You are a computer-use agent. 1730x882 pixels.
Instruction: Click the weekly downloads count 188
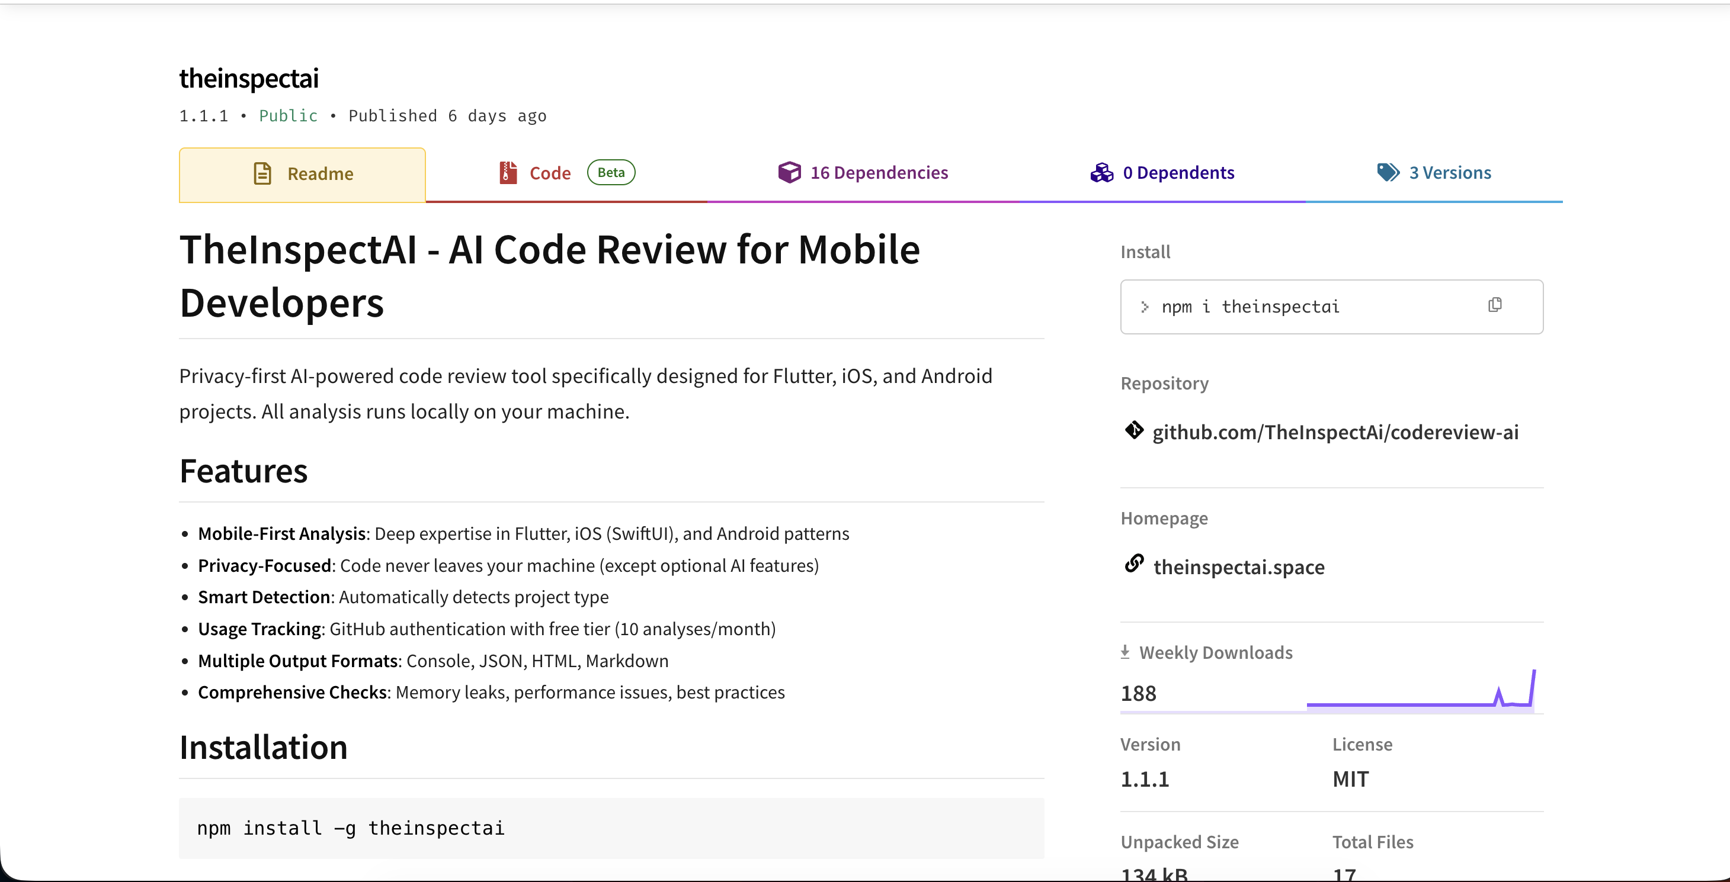[1138, 693]
